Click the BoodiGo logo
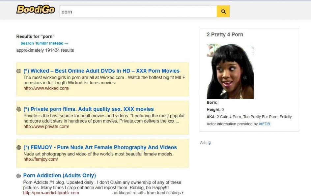This screenshot has height=196, width=311. 36,9
